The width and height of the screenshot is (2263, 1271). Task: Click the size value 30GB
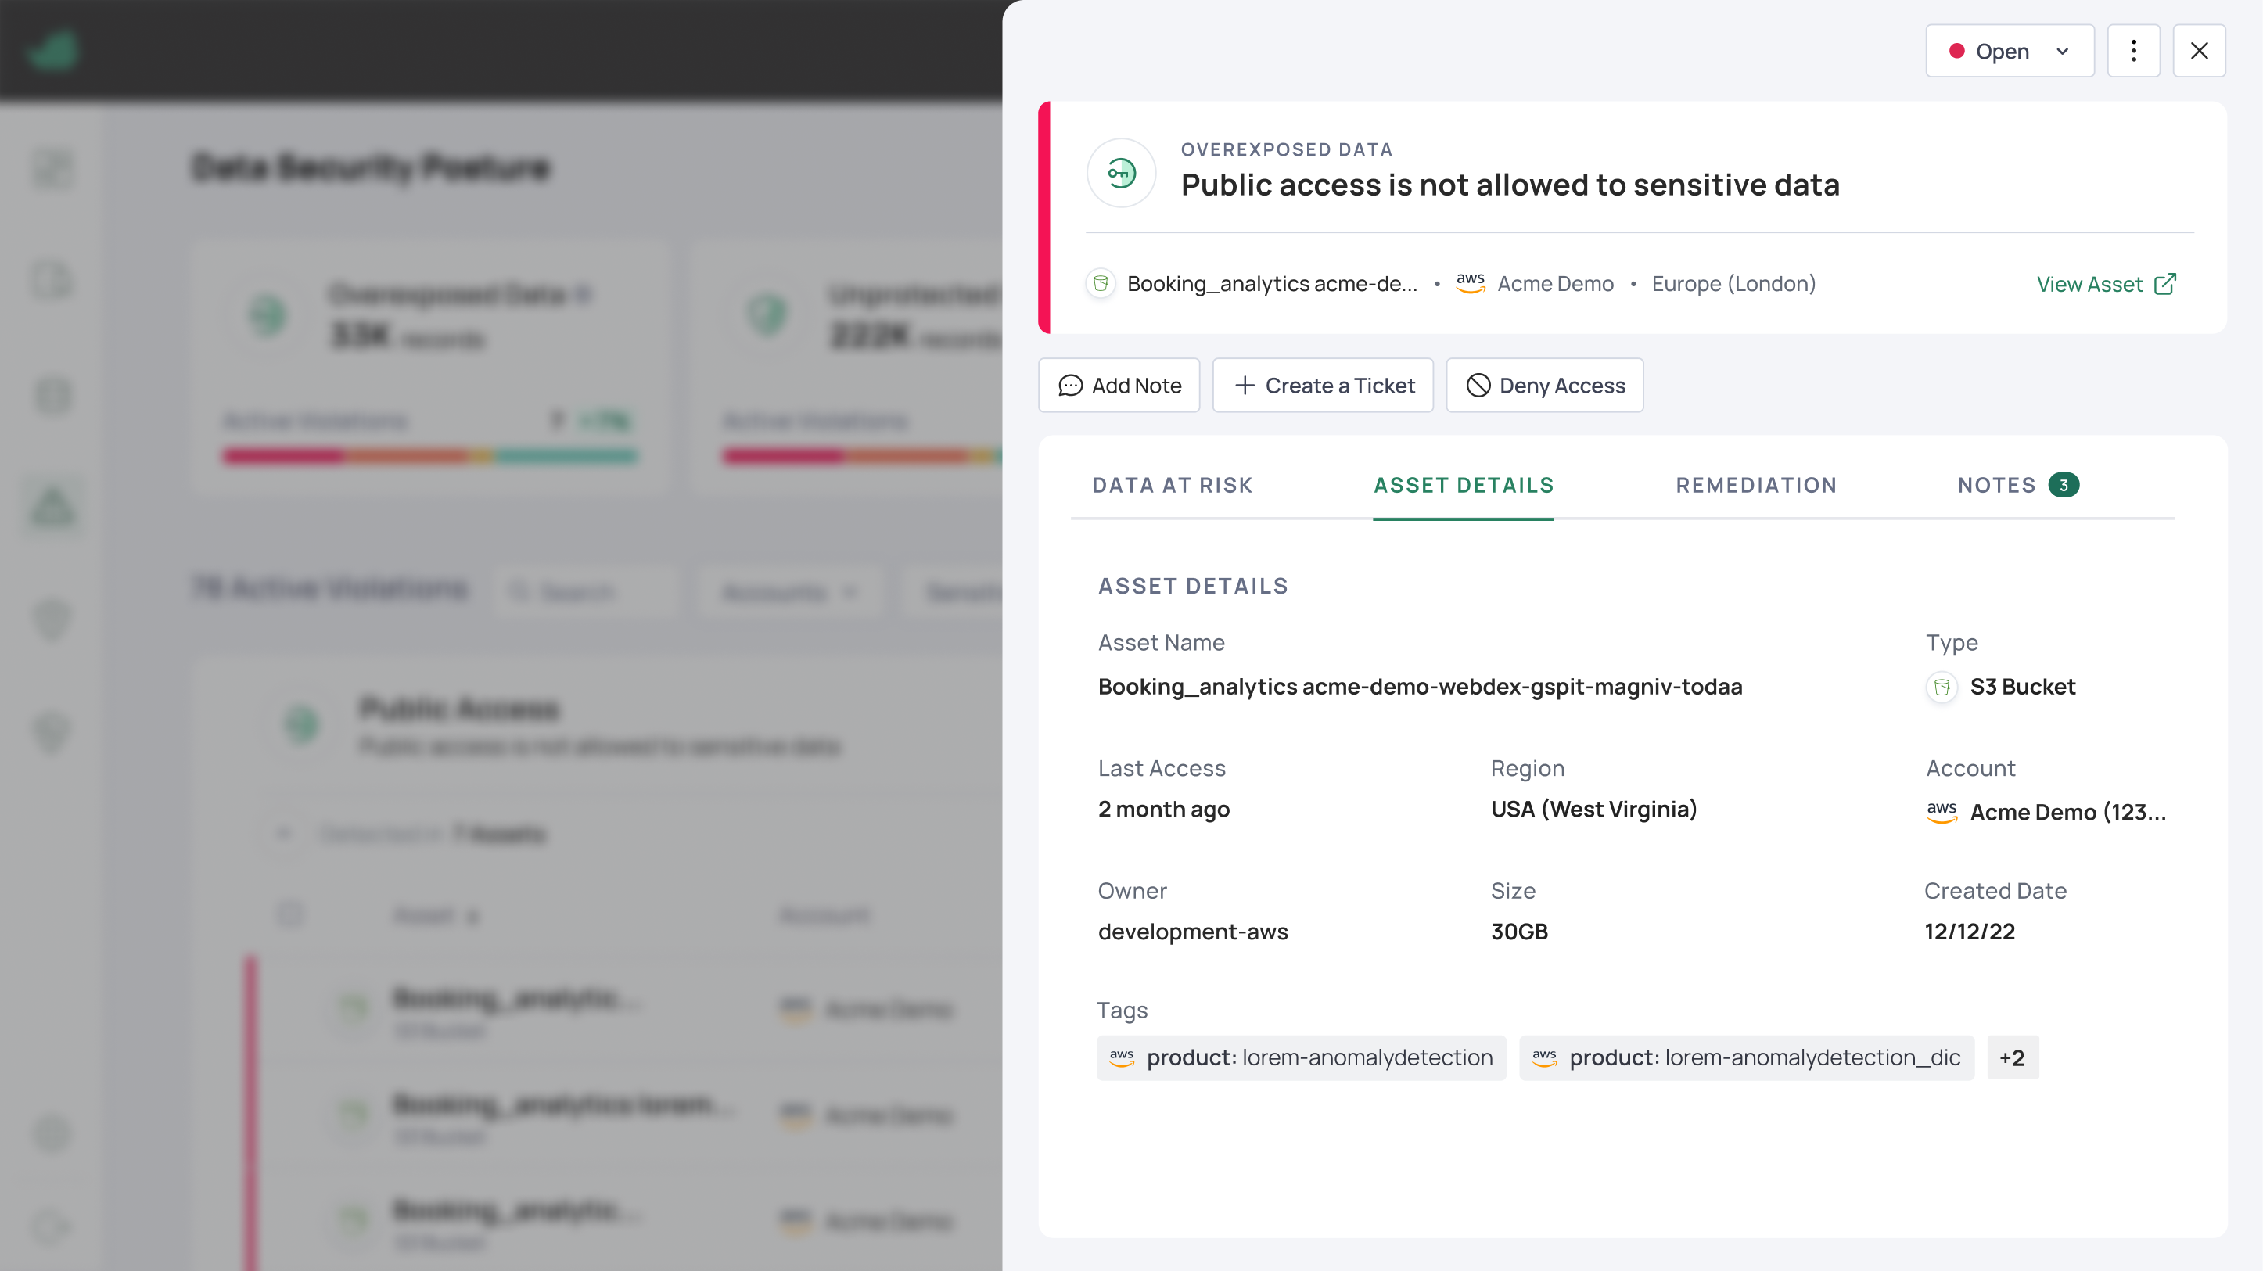(x=1519, y=931)
